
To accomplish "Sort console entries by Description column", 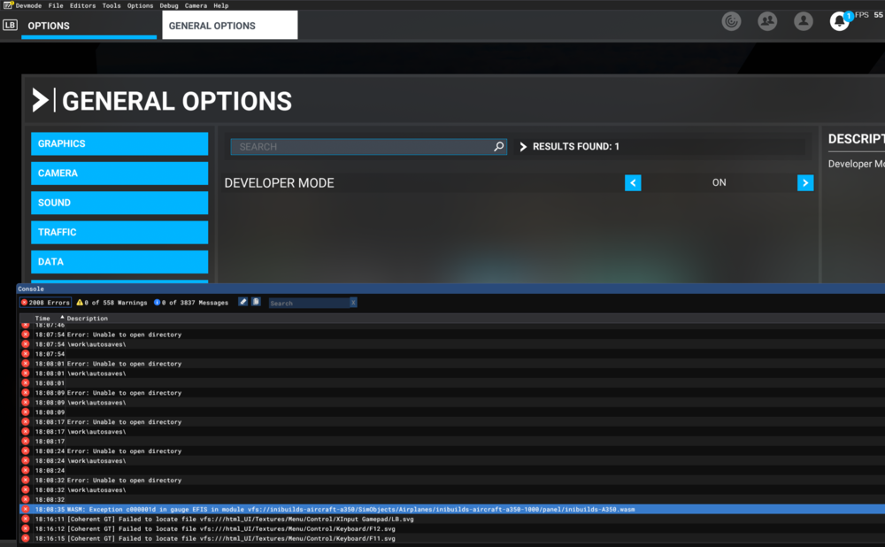I will pyautogui.click(x=87, y=319).
